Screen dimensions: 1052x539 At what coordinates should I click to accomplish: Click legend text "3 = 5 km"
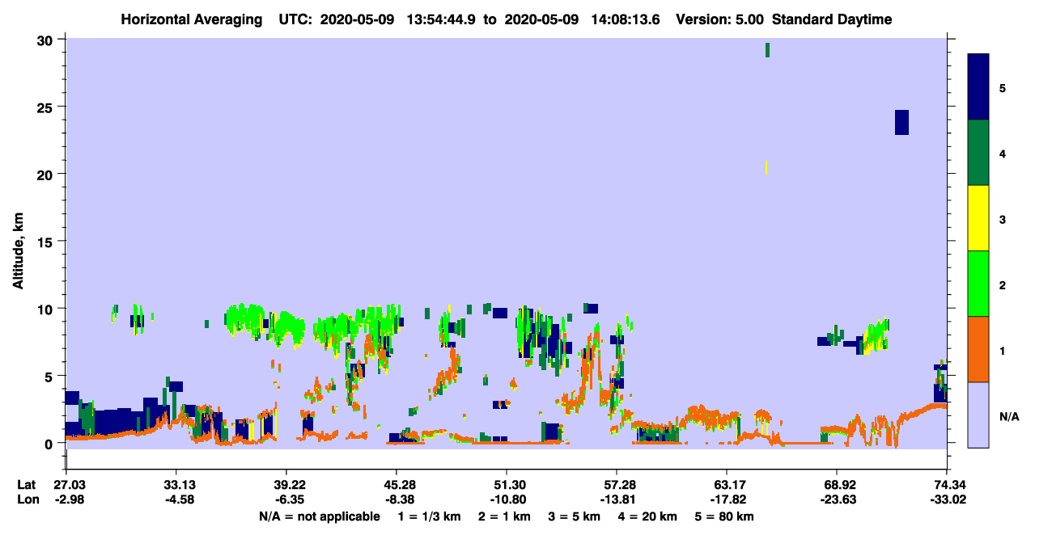(x=573, y=516)
